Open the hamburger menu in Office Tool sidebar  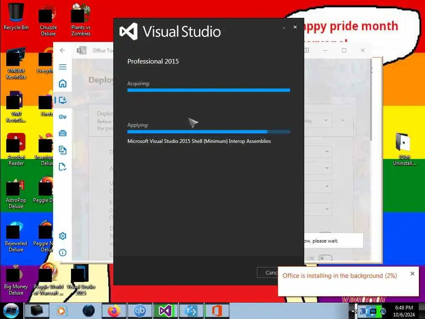(63, 67)
